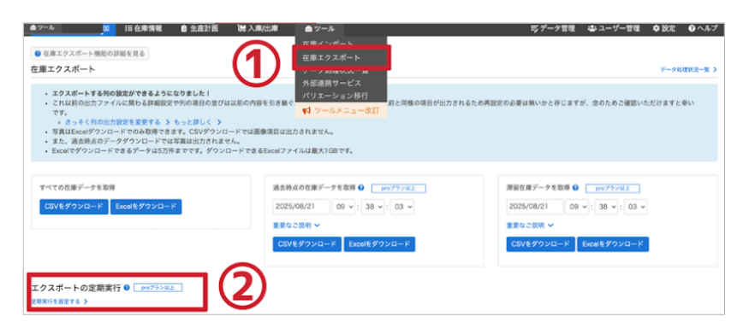Expand 重要なご説明 under 過去時点の在庫データ

(x=296, y=225)
